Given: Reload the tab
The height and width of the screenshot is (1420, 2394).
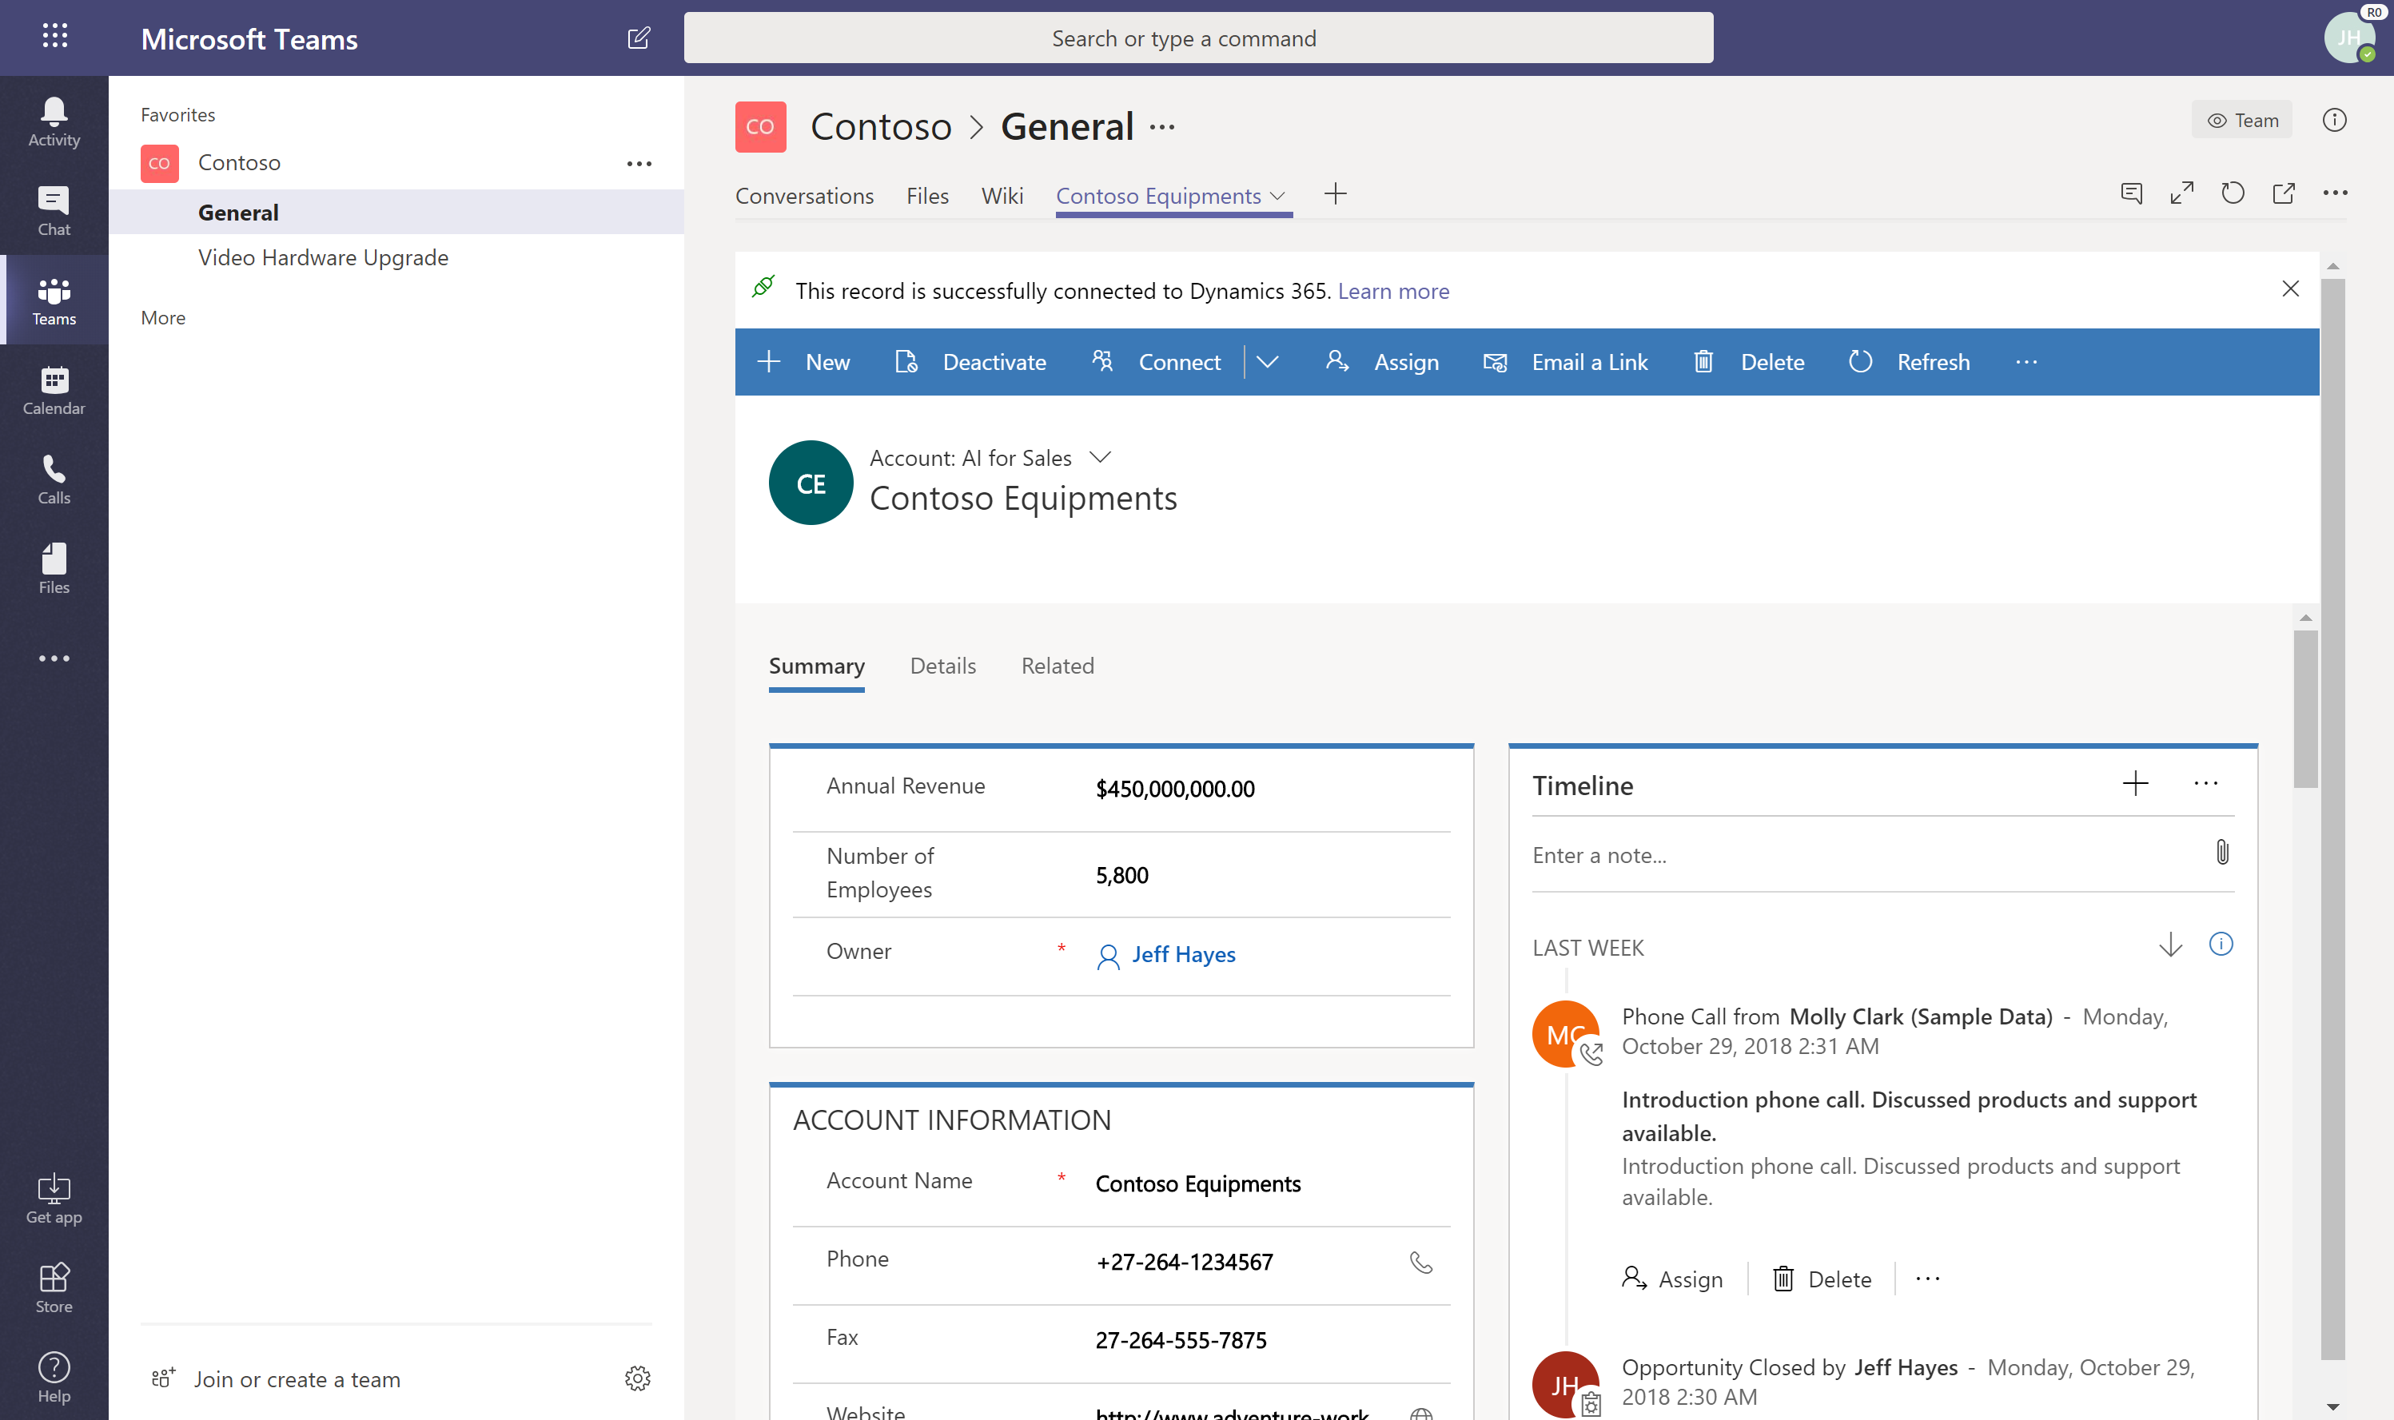Looking at the screenshot, I should 2233,193.
